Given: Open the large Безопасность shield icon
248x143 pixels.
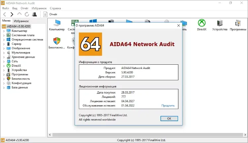Looking at the screenshot, I should (57, 41).
